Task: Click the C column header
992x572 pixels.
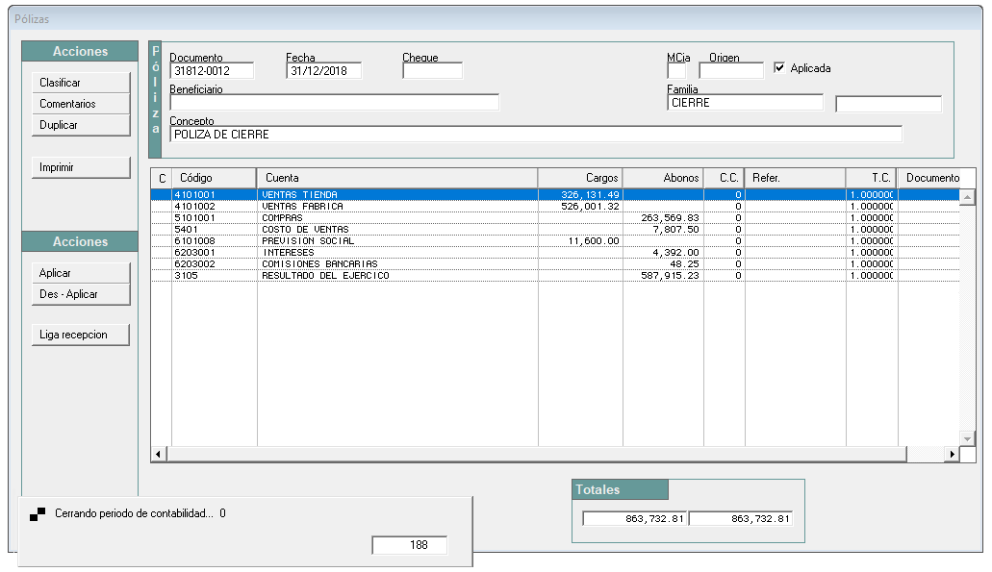Action: click(162, 178)
